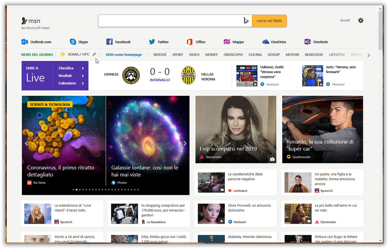This screenshot has height=249, width=389.
Task: Open the GOSSIP tab
Action: tap(274, 54)
